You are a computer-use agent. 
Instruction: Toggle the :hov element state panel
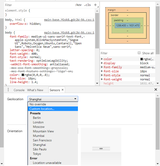click(x=78, y=5)
